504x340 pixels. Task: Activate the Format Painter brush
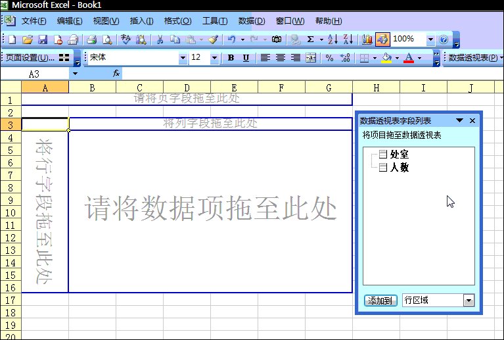[214, 39]
